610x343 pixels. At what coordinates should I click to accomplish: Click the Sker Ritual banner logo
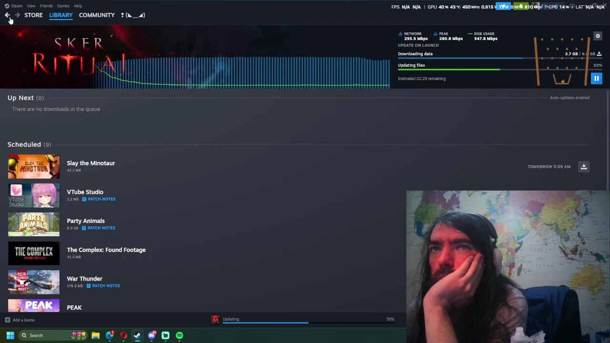click(x=79, y=57)
